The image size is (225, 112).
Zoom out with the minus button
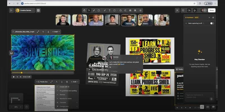(x=12, y=107)
